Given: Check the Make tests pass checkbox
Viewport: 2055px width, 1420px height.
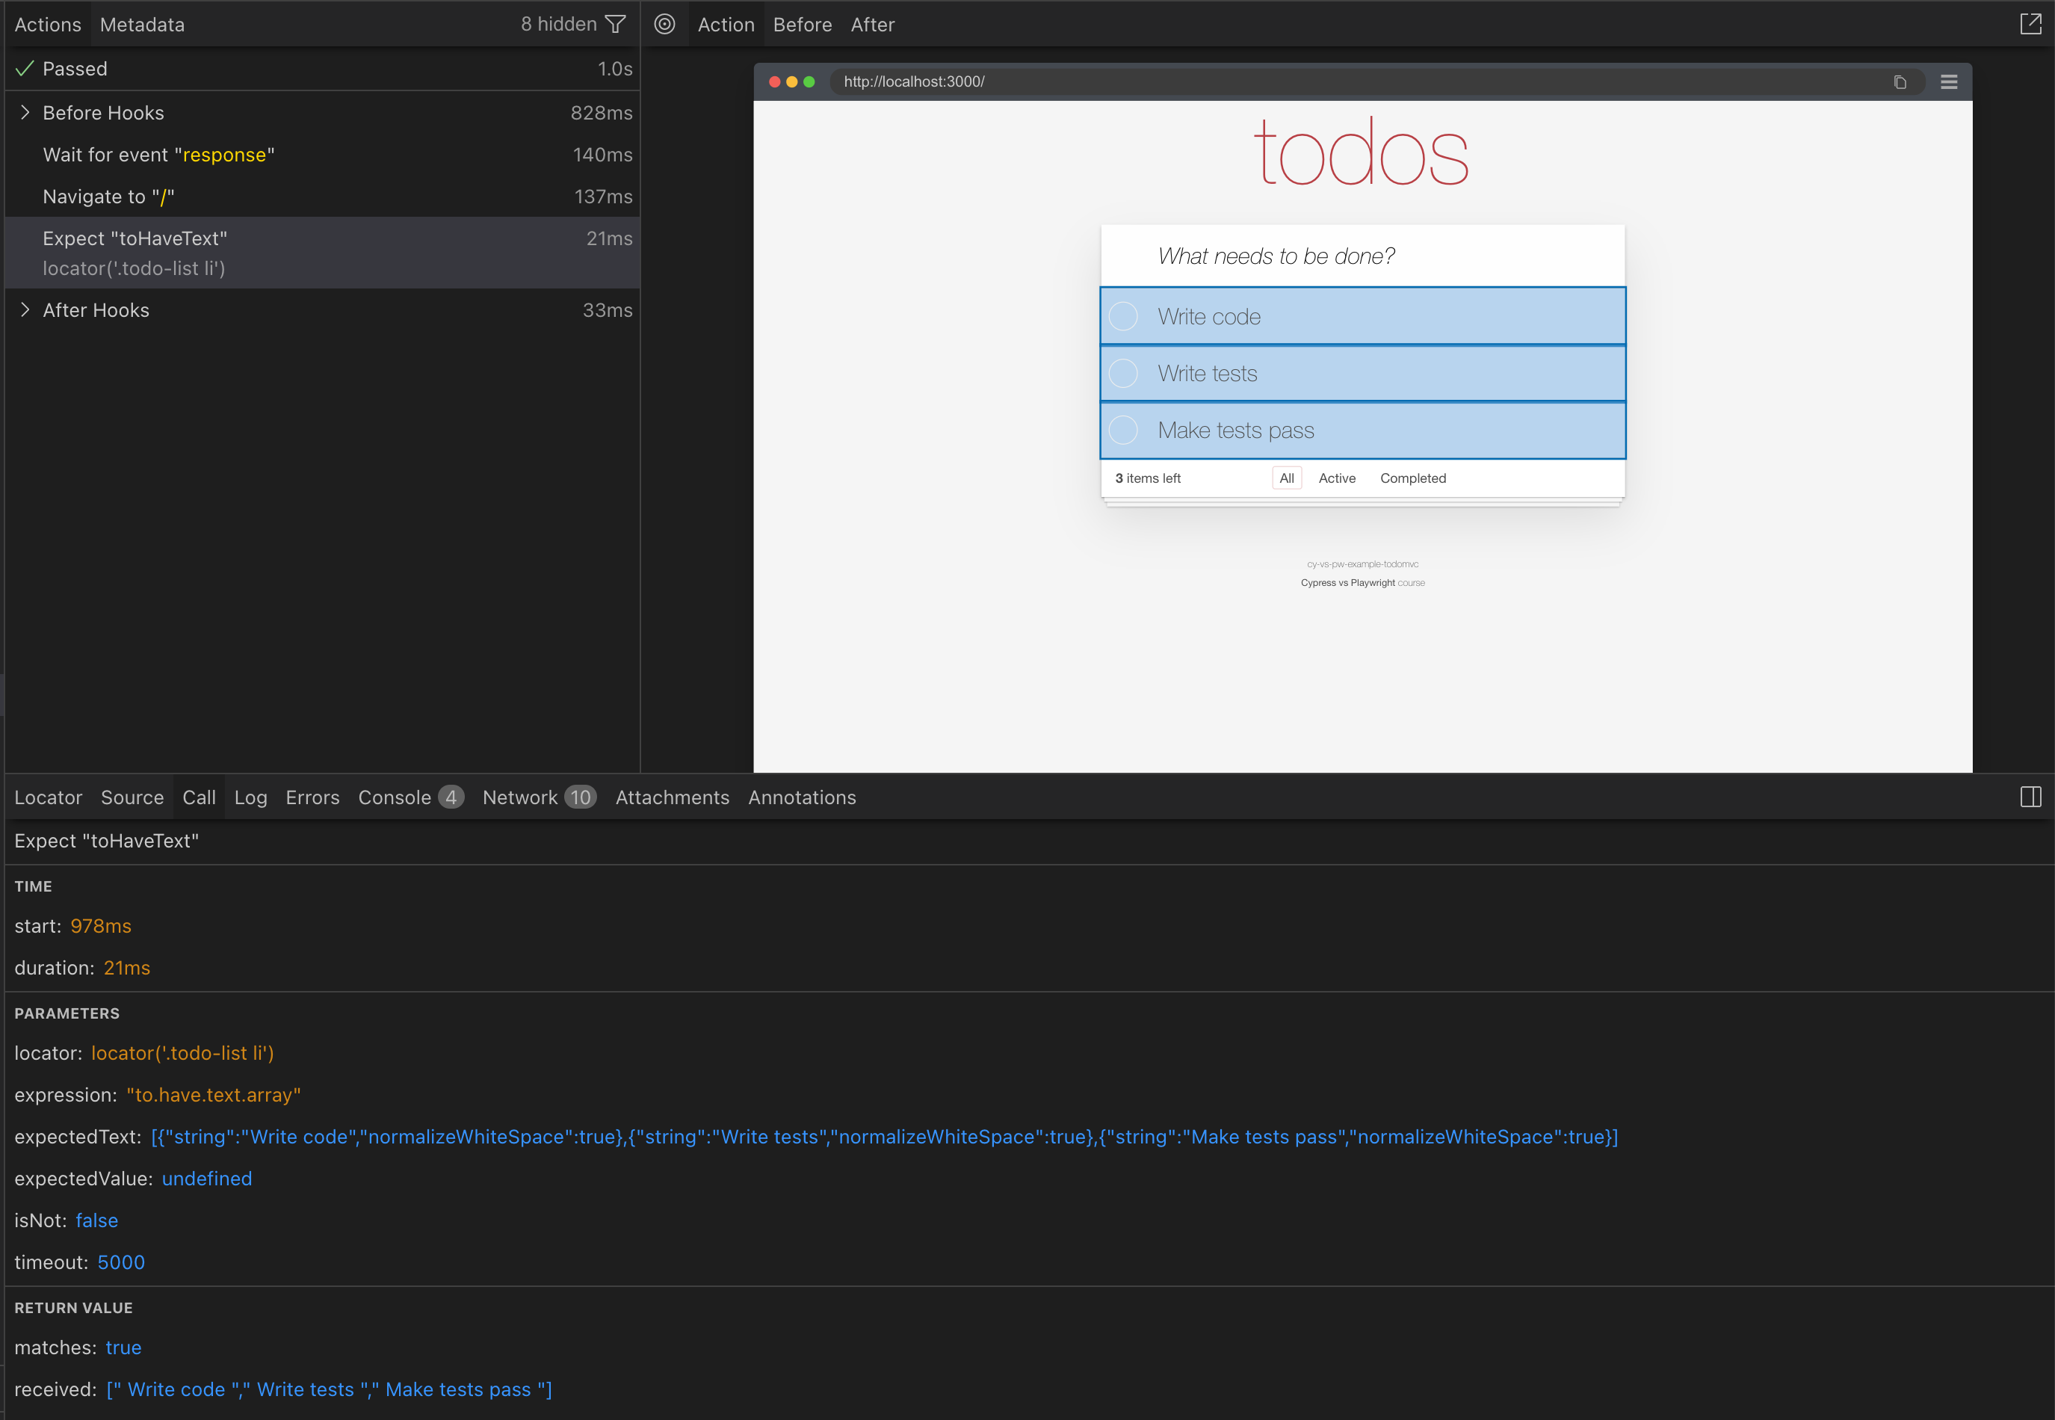Looking at the screenshot, I should [1124, 430].
